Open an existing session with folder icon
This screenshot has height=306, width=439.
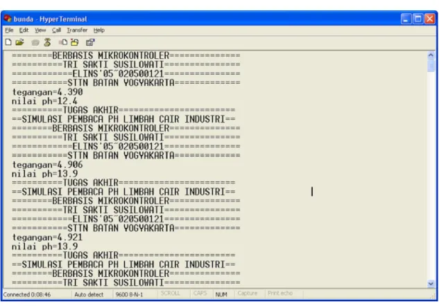pyautogui.click(x=19, y=42)
